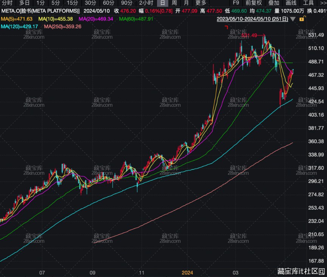Expand the toolbar overflow >> arrows
327x277 pixels.
pyautogui.click(x=322, y=3)
